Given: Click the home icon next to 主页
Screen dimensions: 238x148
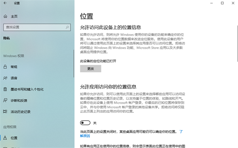Looking at the screenshot, I should (x=5, y=16).
